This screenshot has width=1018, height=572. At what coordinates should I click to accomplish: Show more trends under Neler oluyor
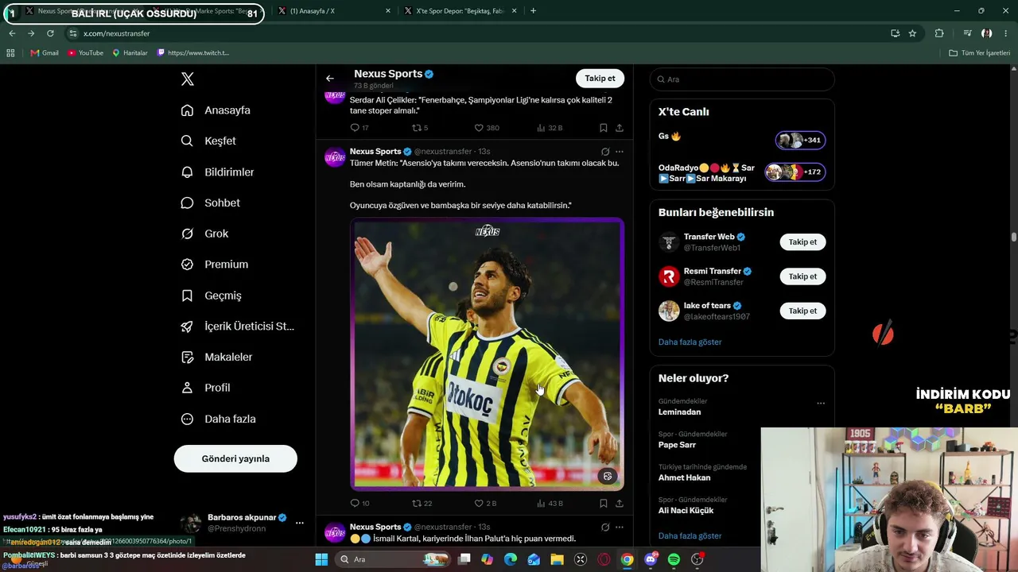pyautogui.click(x=690, y=536)
